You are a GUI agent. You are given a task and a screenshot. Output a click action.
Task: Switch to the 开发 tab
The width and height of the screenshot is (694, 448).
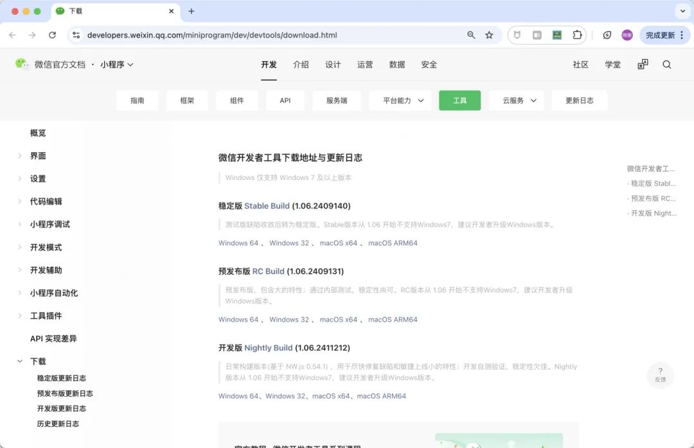pos(269,65)
